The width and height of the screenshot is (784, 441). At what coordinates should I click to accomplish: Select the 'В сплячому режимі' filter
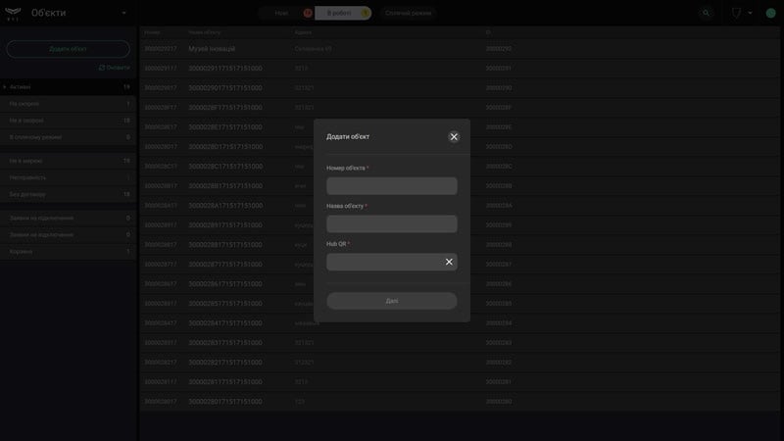[68, 137]
